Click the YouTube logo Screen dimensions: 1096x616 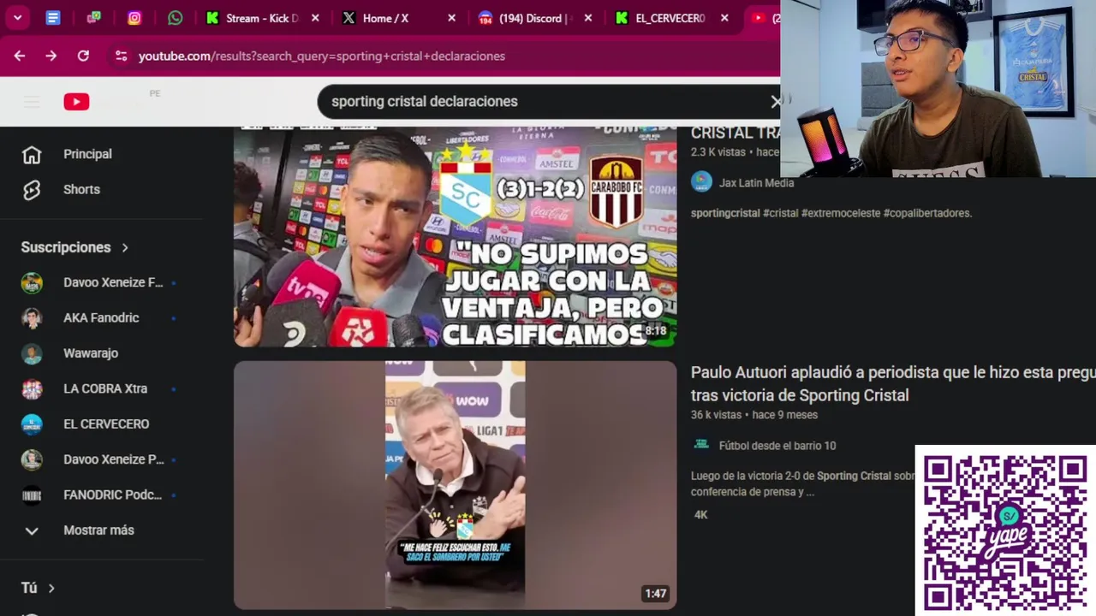pyautogui.click(x=76, y=102)
